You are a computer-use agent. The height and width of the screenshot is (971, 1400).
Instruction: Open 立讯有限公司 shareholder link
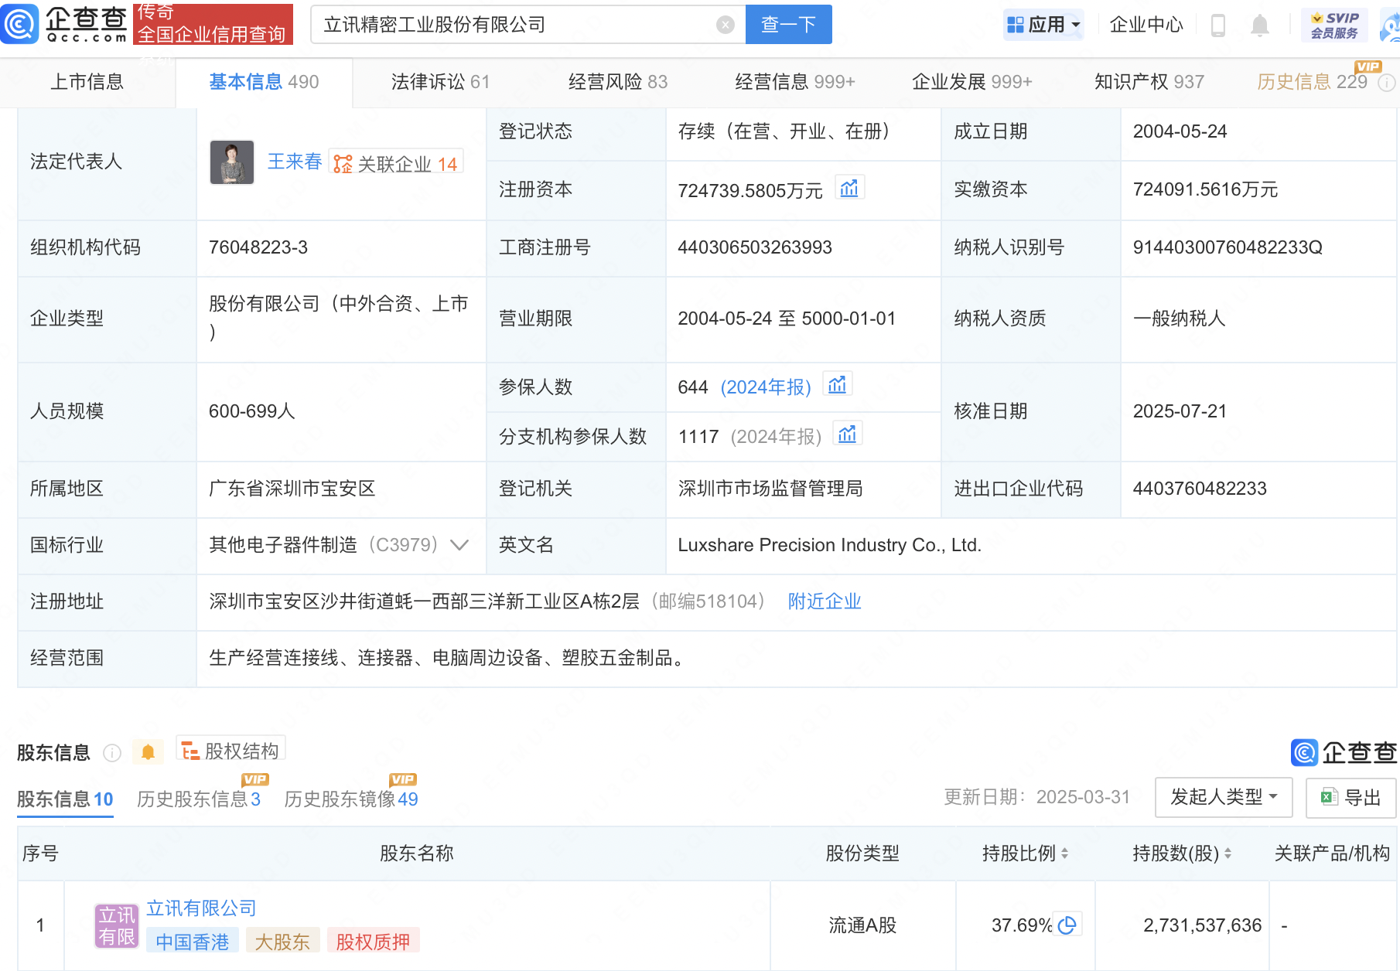click(201, 908)
